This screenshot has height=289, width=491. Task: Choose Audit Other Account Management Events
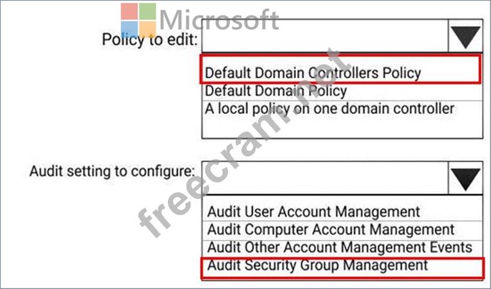tap(342, 248)
